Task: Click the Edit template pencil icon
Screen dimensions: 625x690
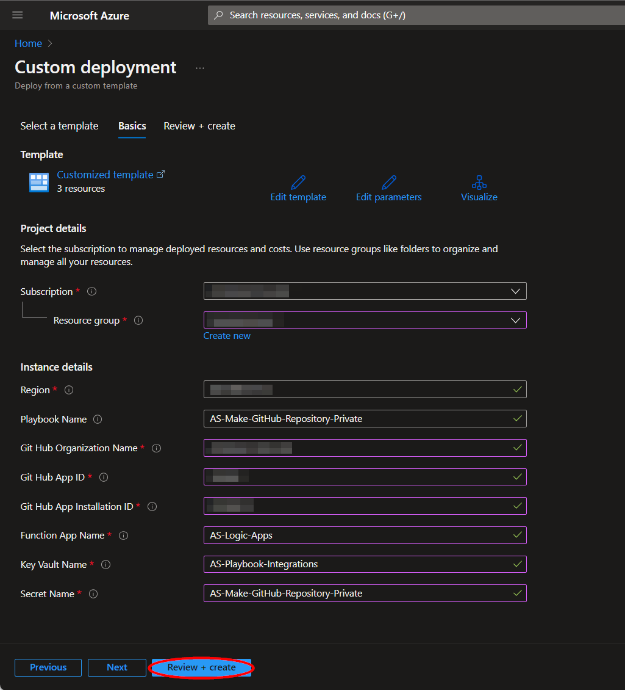Action: 298,182
